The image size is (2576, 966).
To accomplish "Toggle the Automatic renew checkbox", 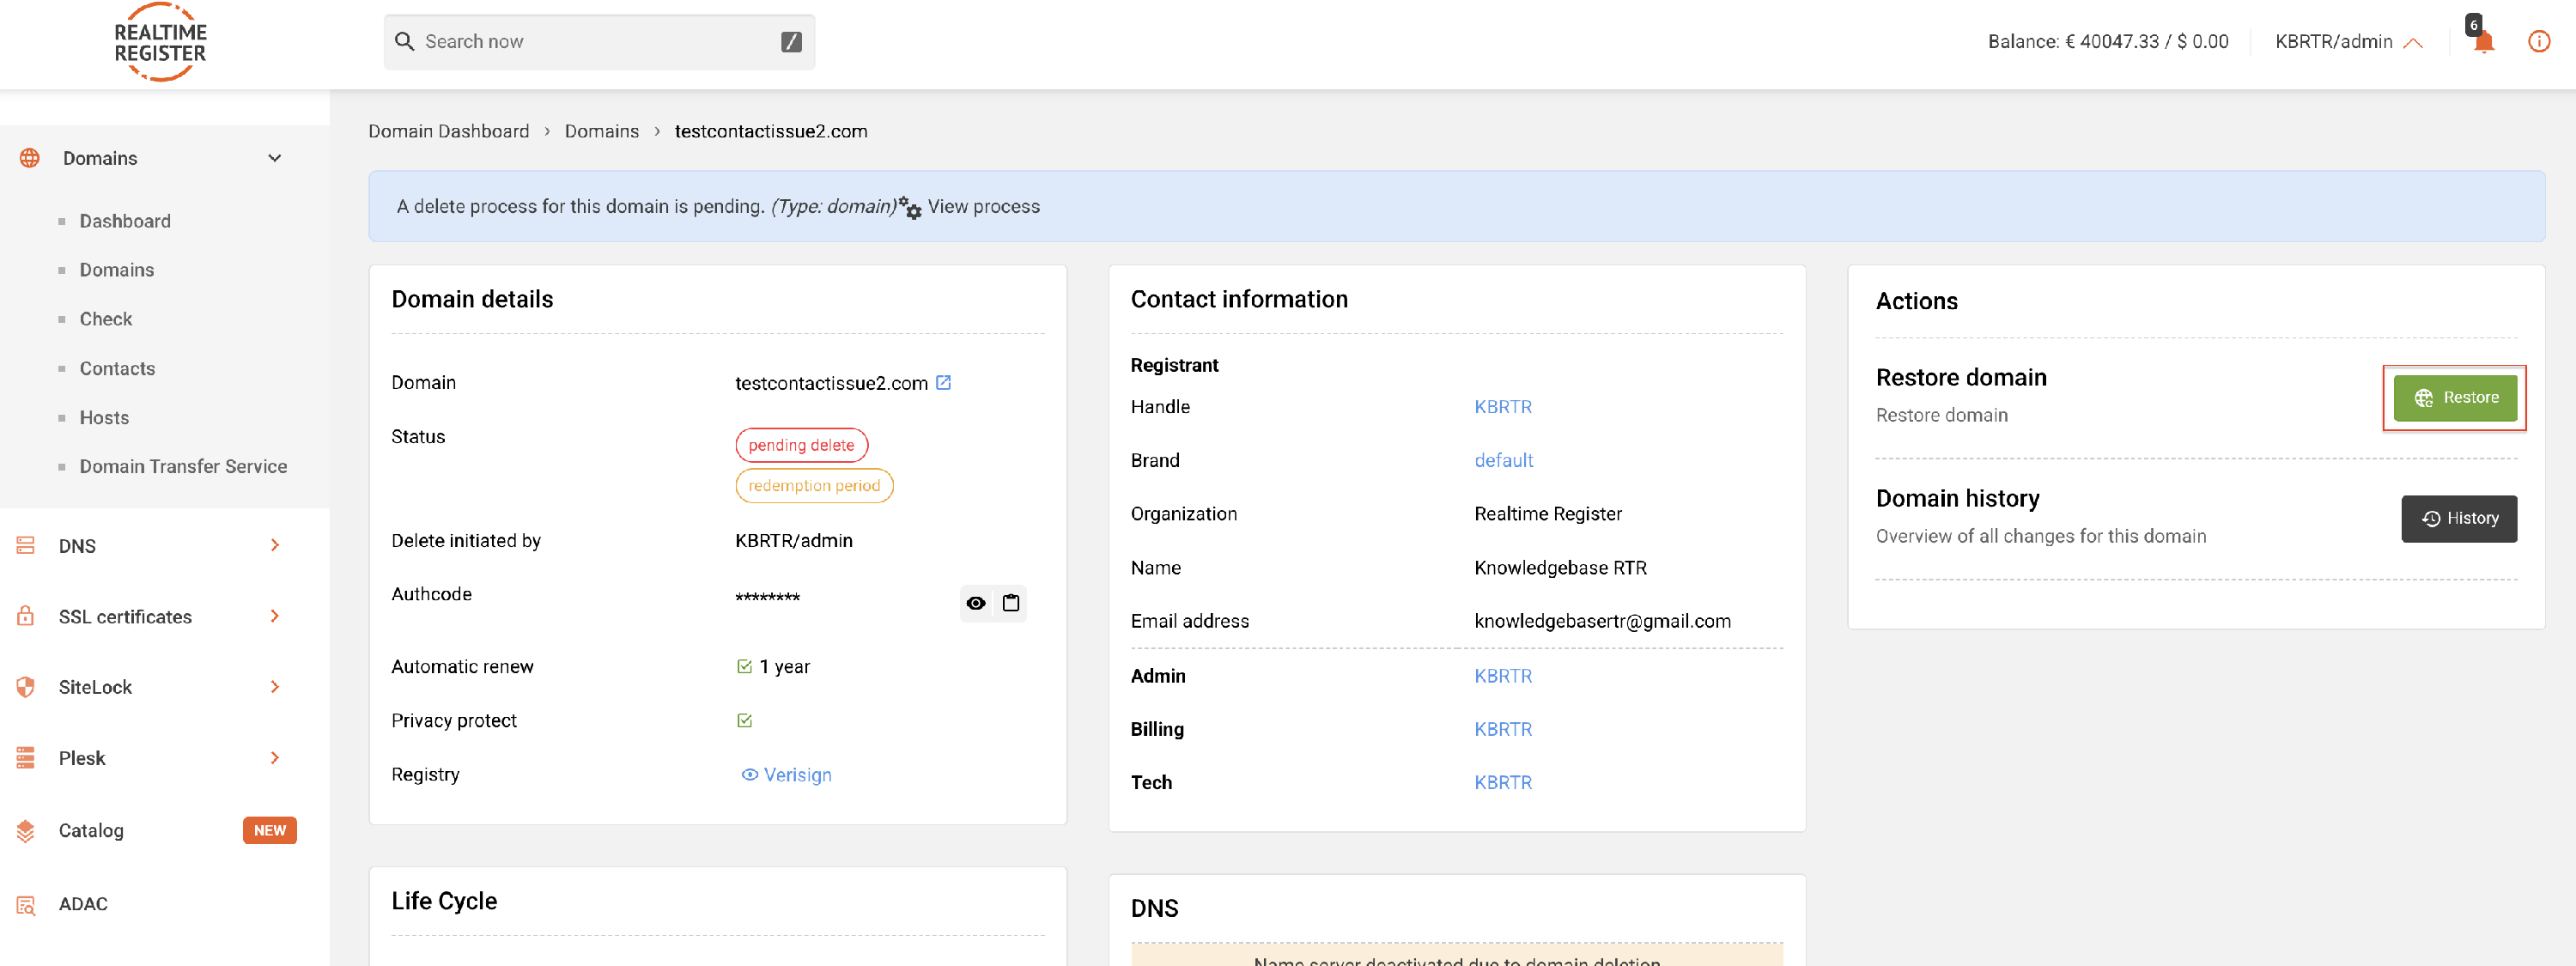I will 744,666.
